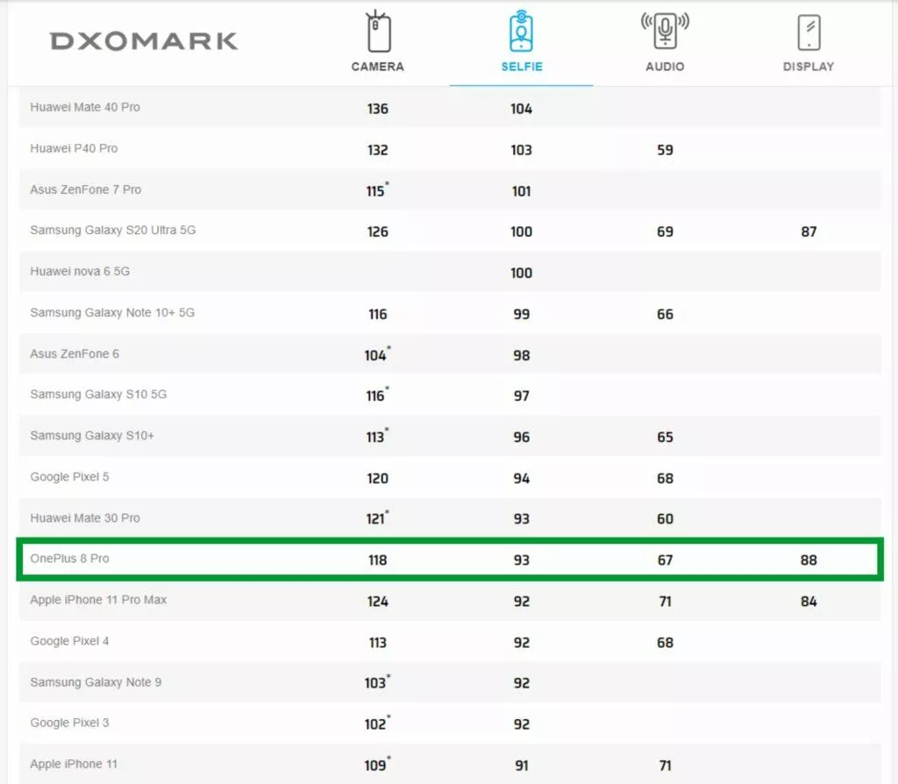Viewport: 898px width, 784px height.
Task: Click camera score 126 for Galaxy S20 Ultra
Action: [x=377, y=232]
